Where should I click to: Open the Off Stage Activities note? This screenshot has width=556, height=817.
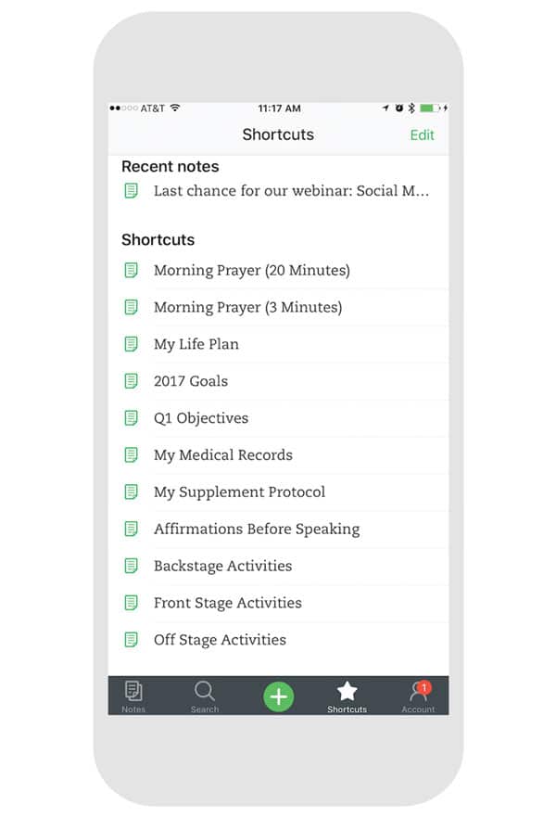point(220,640)
